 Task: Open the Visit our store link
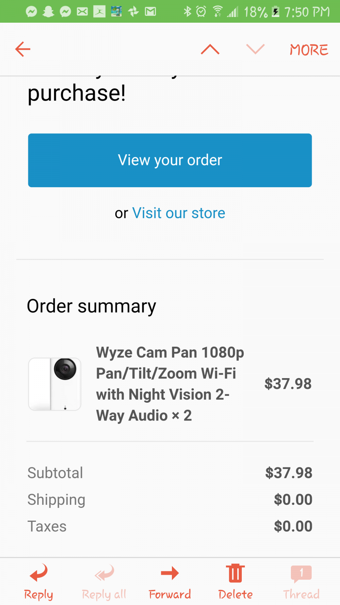click(179, 213)
